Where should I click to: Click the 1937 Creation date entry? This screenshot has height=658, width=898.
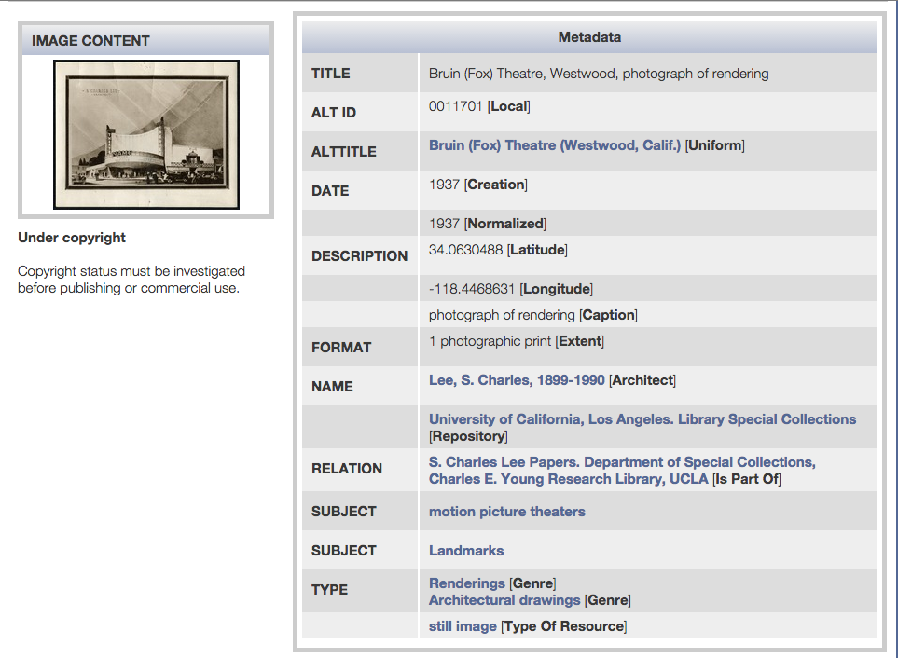click(x=444, y=185)
